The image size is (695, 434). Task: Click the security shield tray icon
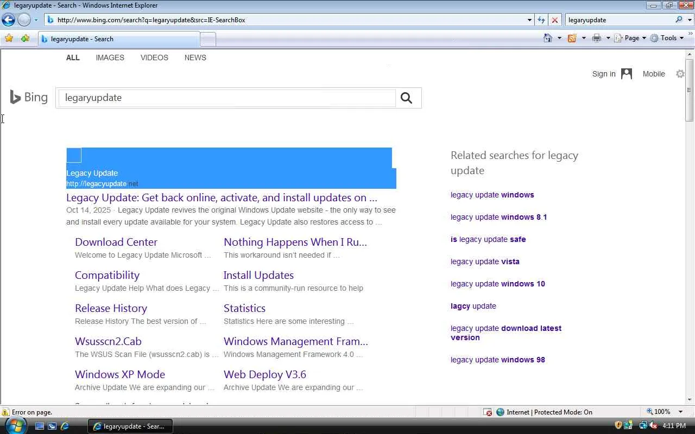618,426
